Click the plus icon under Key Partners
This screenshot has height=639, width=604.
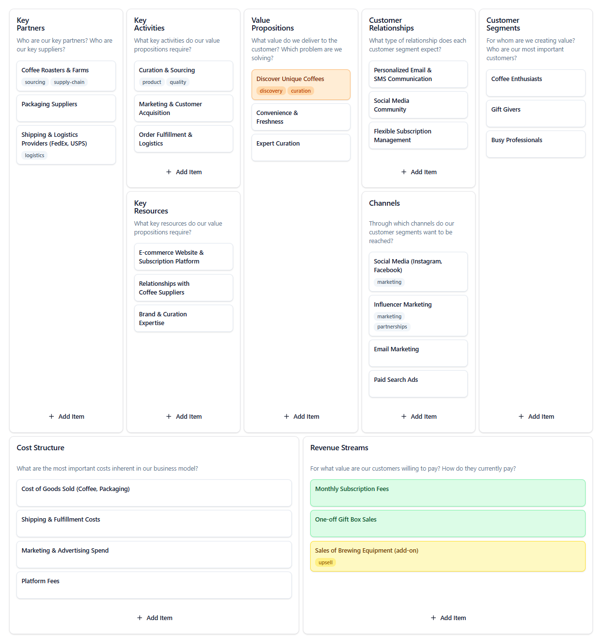(51, 416)
